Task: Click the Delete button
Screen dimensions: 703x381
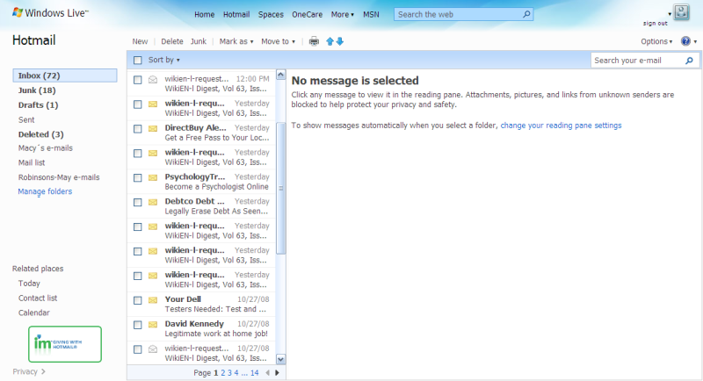Action: click(172, 41)
